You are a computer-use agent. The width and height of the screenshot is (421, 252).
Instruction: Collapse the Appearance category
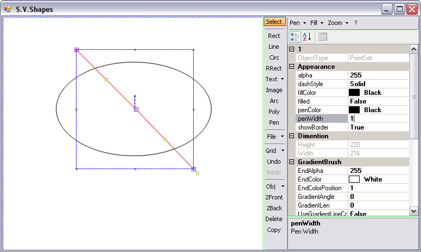tap(292, 67)
